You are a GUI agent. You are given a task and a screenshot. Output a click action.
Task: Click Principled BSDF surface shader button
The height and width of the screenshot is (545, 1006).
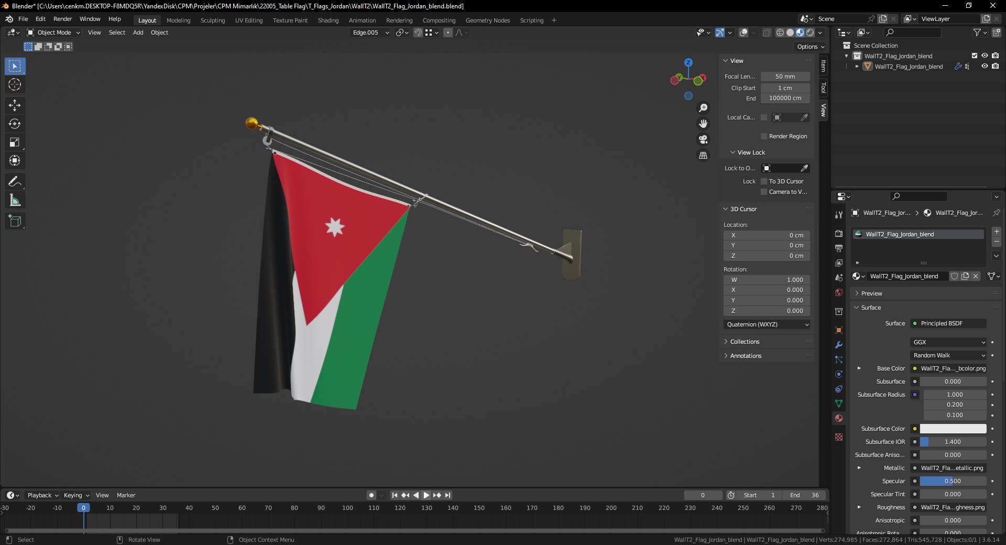coord(949,323)
